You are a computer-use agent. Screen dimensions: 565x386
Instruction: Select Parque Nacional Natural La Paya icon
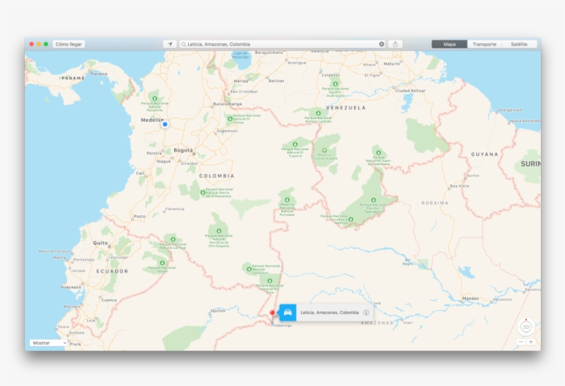(173, 239)
